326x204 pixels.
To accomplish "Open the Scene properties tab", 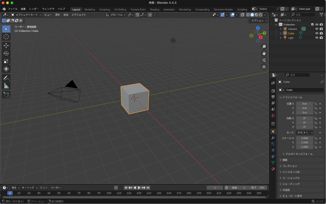I will [x=273, y=109].
